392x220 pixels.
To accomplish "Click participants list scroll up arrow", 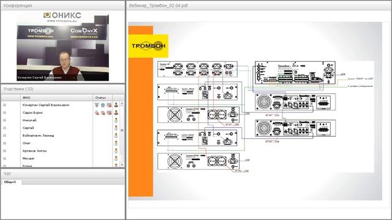I will 122,103.
